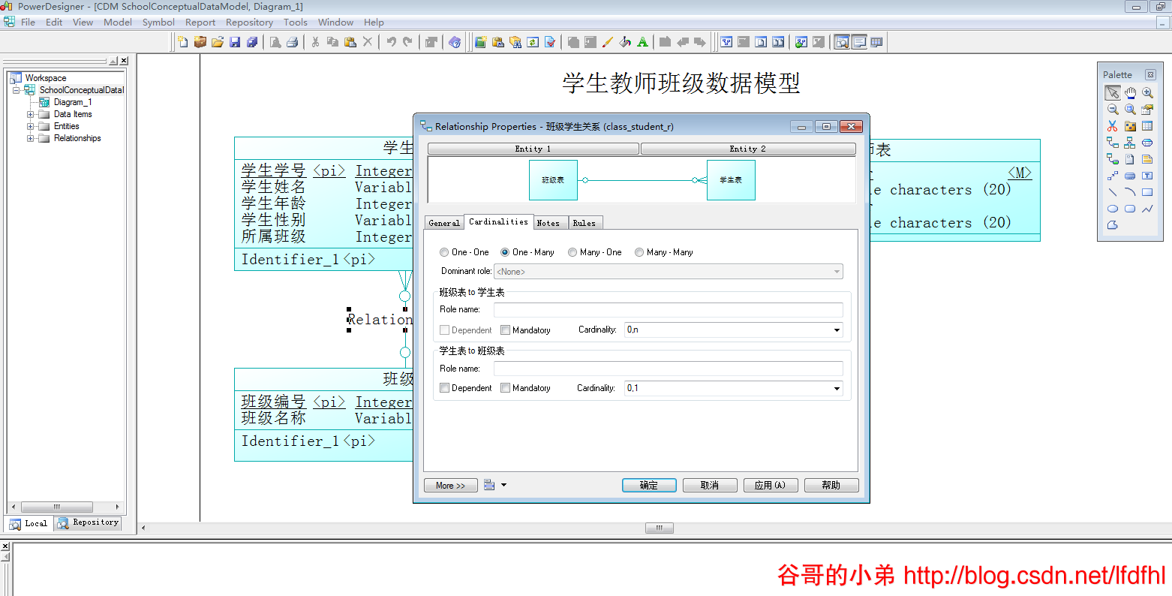The height and width of the screenshot is (596, 1172).
Task: Switch to the General tab
Action: point(444,223)
